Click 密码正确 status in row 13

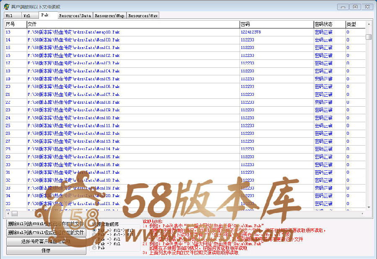coord(323,32)
